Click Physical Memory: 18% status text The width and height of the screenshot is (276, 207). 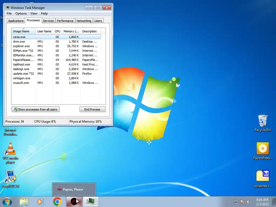(85, 122)
